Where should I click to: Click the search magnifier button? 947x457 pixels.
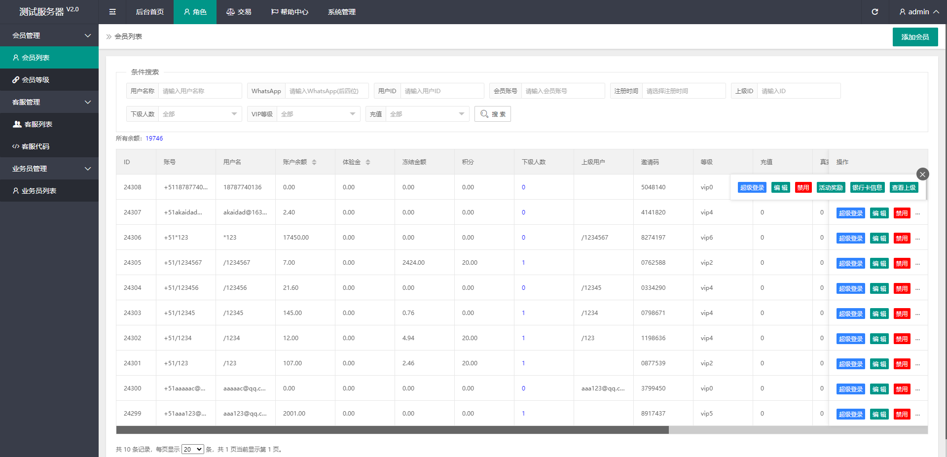(492, 114)
